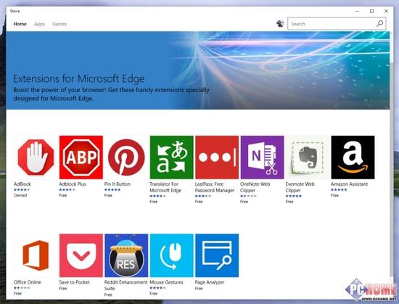
Task: Click the Amazon Assistant title text
Action: tap(350, 184)
